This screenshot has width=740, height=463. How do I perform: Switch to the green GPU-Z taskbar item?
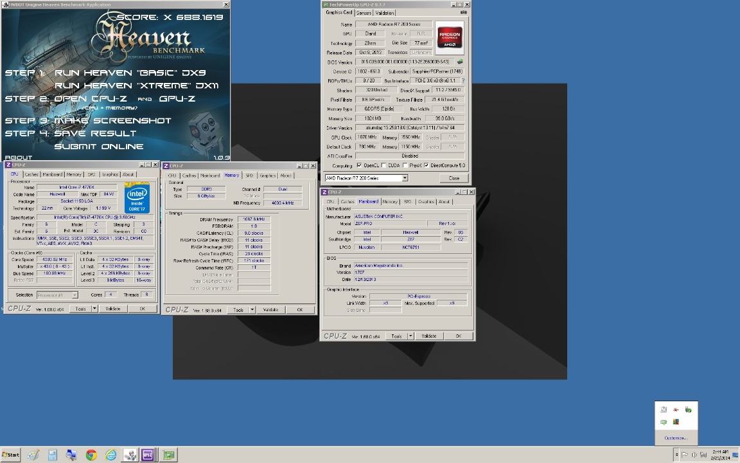168,455
